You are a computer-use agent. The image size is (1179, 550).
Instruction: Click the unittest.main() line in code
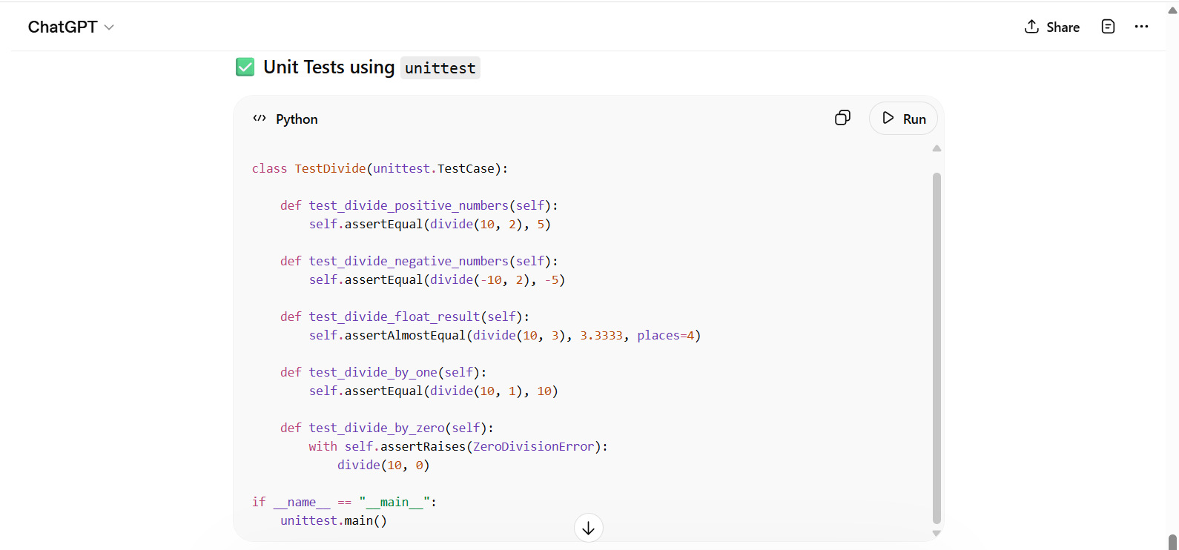334,520
